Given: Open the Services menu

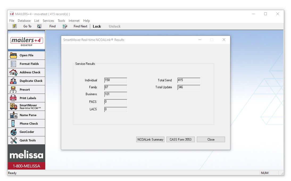Looking at the screenshot, I should point(48,21).
